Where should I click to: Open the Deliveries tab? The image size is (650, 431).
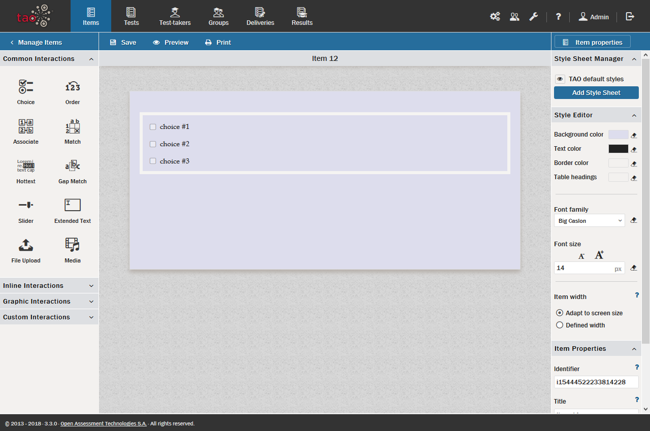coord(260,16)
